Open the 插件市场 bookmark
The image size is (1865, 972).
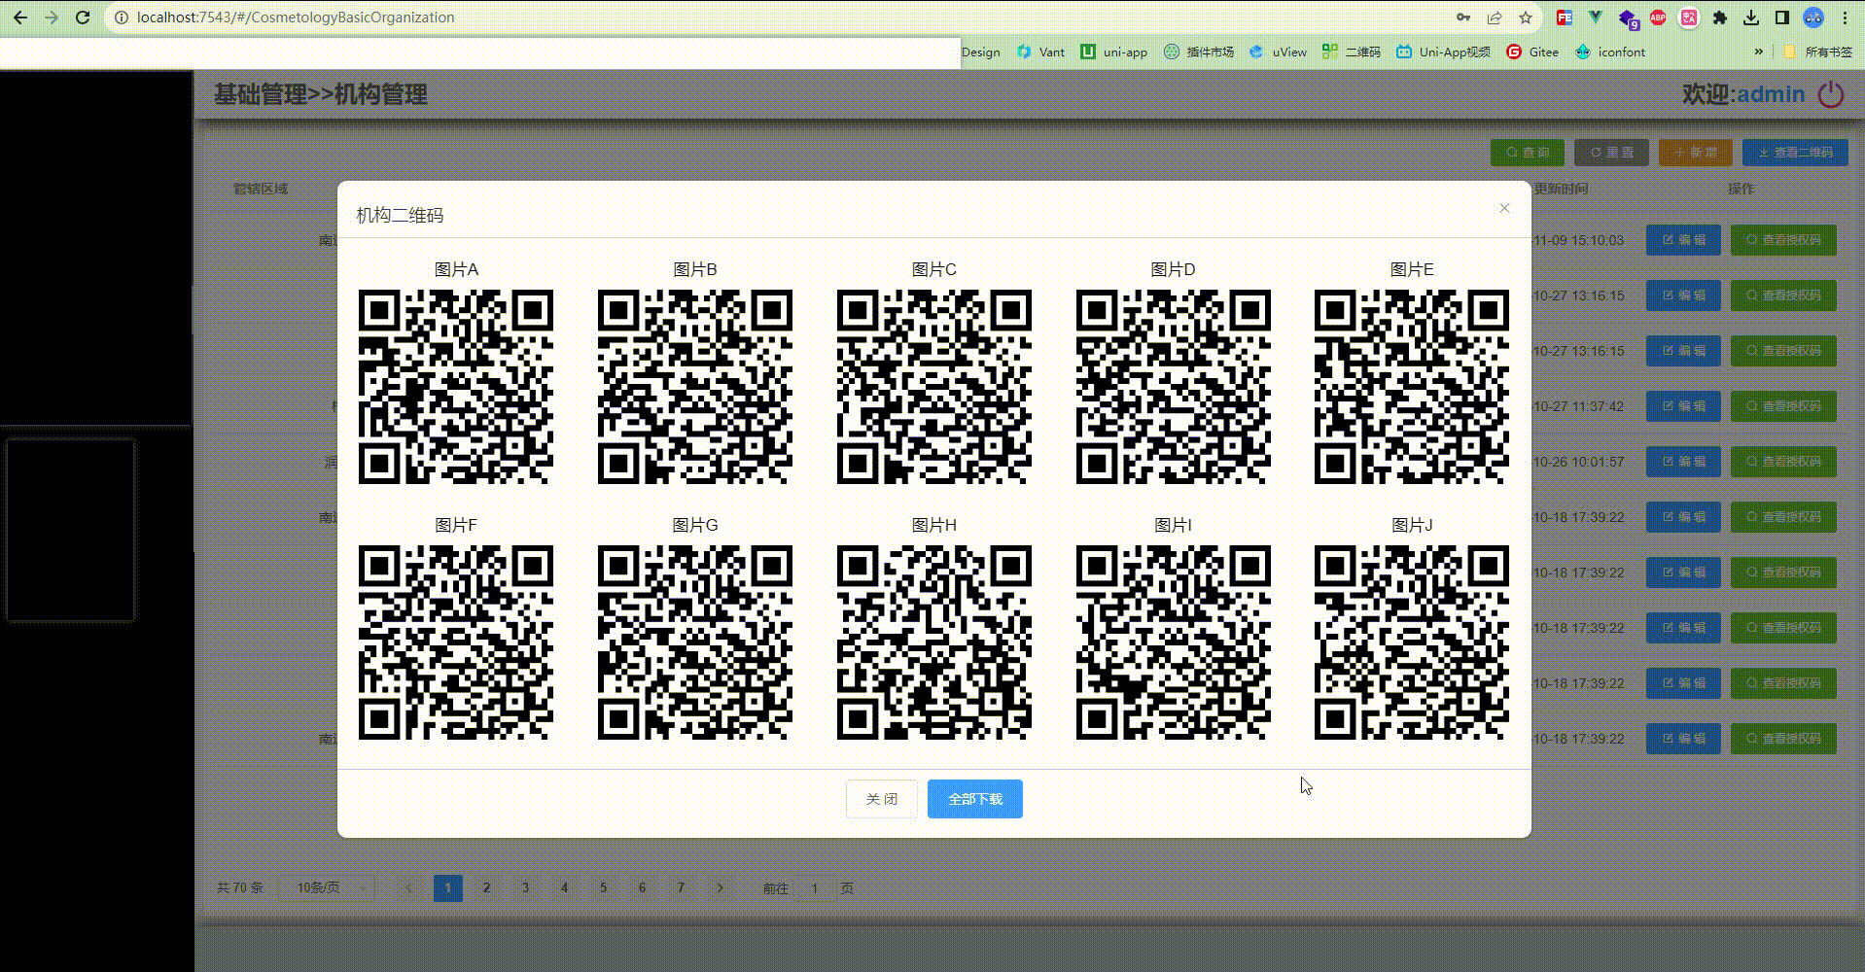[1199, 52]
